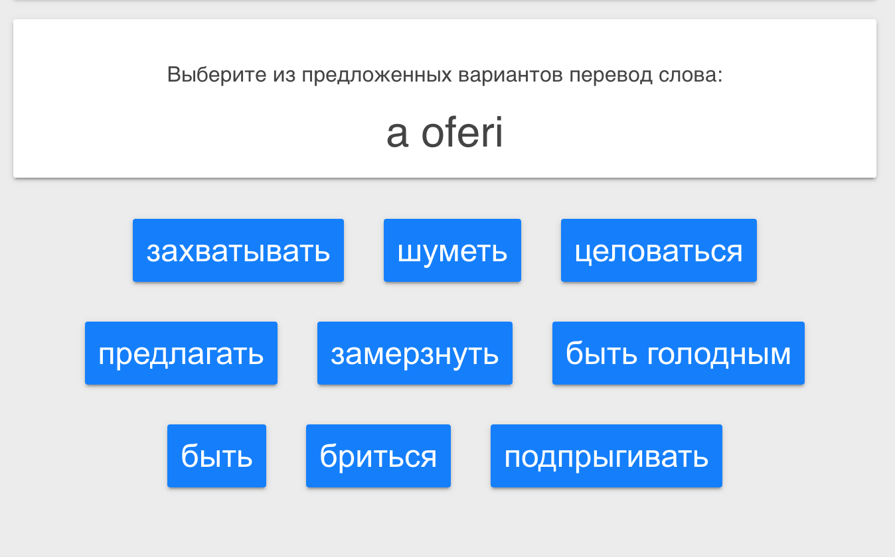Pick the 'предлагать' answer button

point(181,353)
